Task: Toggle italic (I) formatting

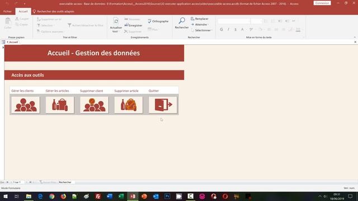Action: click(x=228, y=30)
